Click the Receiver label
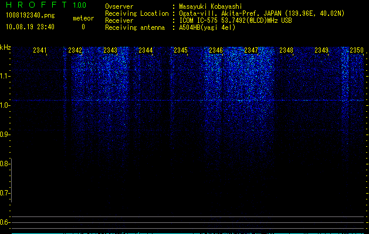 click(x=119, y=20)
